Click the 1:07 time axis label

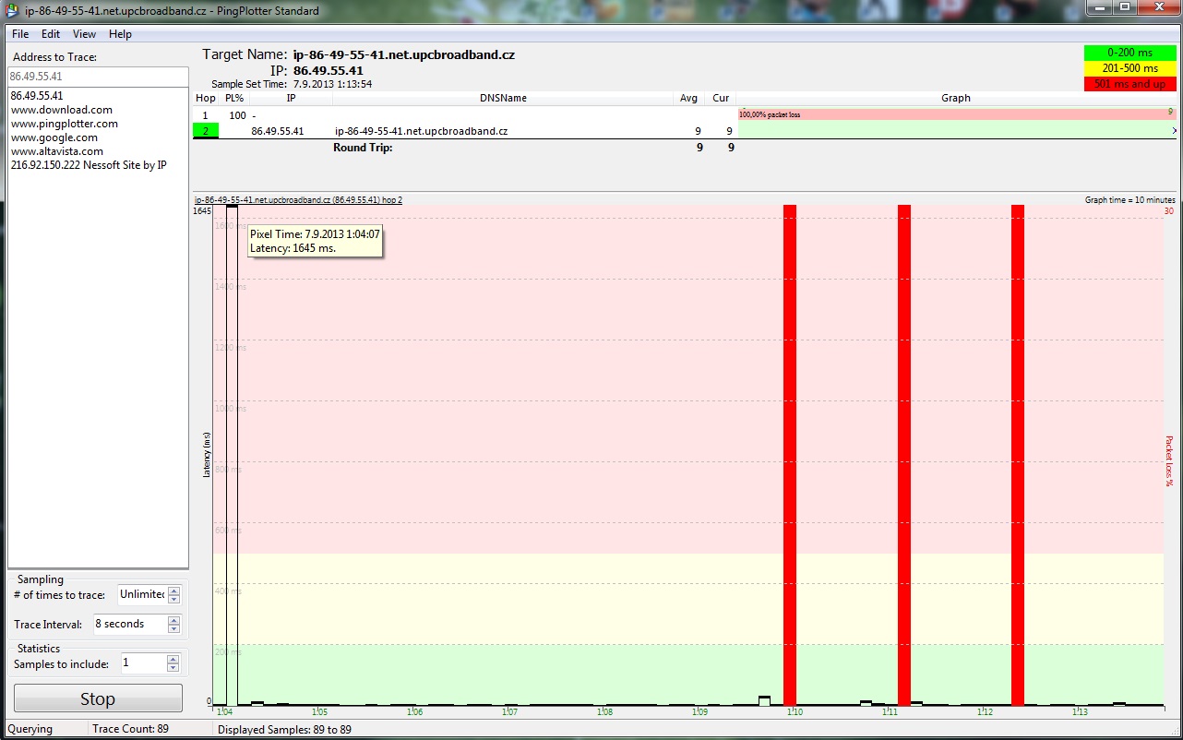pyautogui.click(x=509, y=712)
